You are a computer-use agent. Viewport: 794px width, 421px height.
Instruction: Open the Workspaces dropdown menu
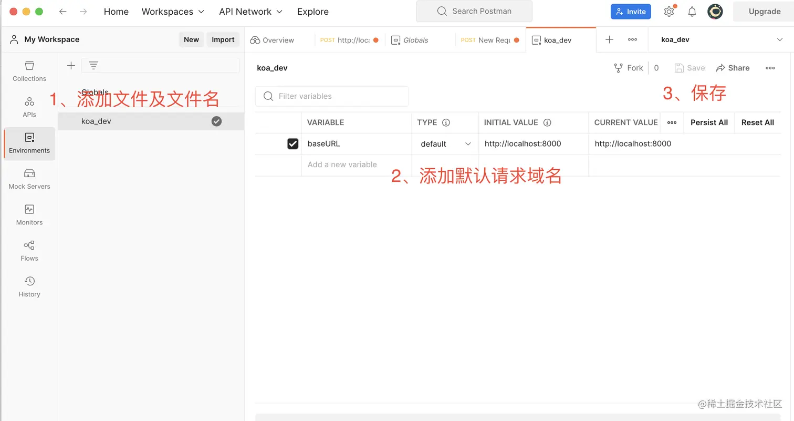(x=173, y=11)
